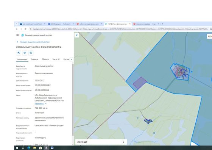Switch to the Объекты tab
212x150 pixels.
pos(45,59)
